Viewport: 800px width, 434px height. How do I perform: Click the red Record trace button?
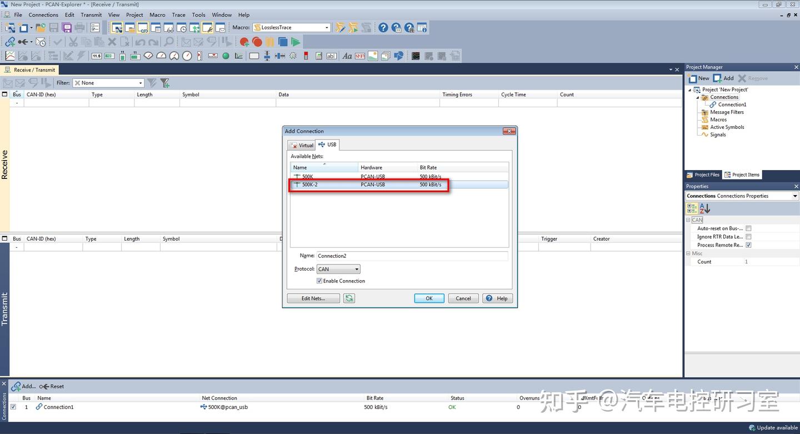[x=257, y=42]
